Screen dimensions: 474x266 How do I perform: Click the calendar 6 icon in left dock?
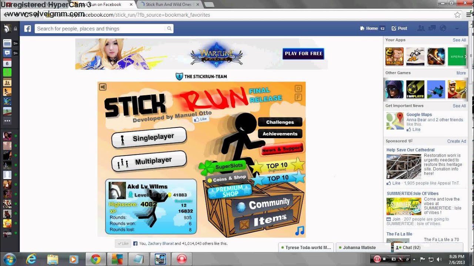tap(7, 63)
